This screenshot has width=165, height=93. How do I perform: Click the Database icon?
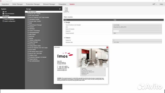click(x=3, y=16)
